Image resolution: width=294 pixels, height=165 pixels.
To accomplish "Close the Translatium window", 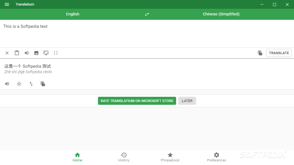I will (x=287, y=4).
